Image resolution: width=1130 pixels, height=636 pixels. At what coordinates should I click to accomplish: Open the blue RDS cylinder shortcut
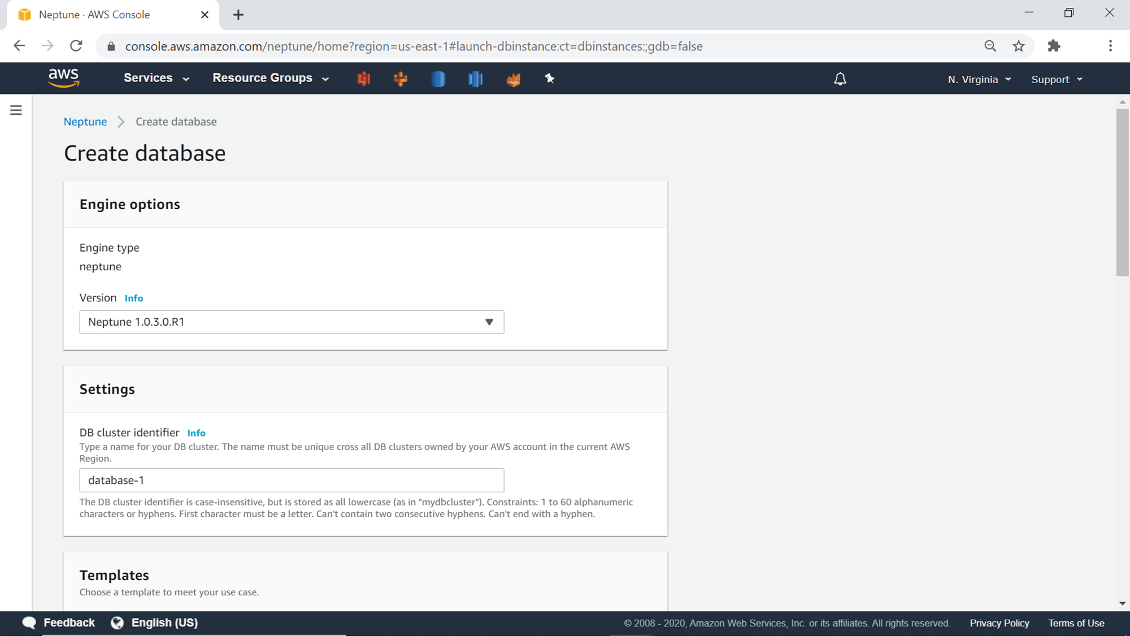tap(438, 79)
